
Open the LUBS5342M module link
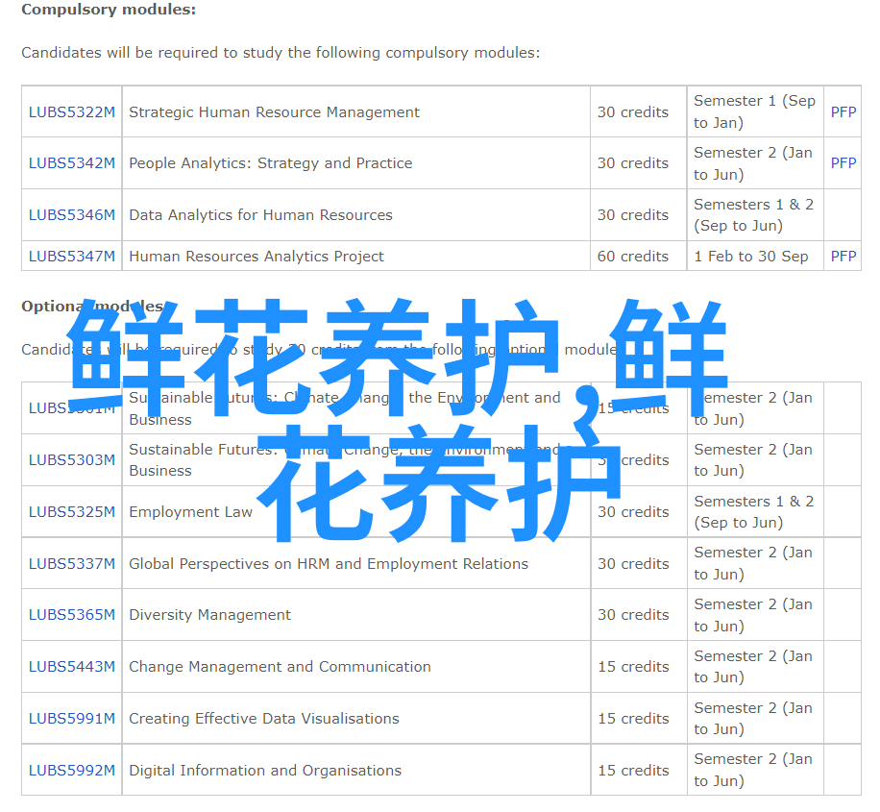(72, 162)
